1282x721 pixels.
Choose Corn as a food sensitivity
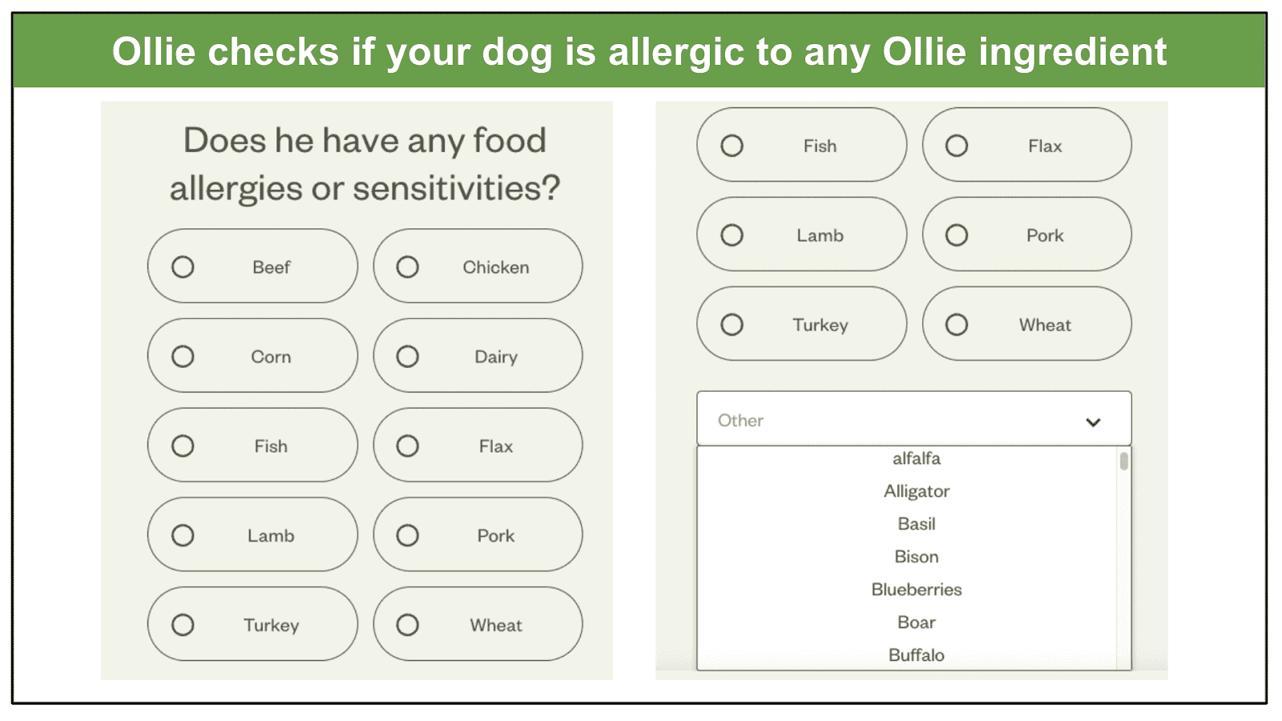pos(252,356)
